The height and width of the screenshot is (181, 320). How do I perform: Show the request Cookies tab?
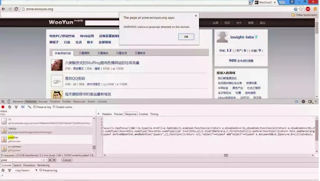tap(143, 114)
